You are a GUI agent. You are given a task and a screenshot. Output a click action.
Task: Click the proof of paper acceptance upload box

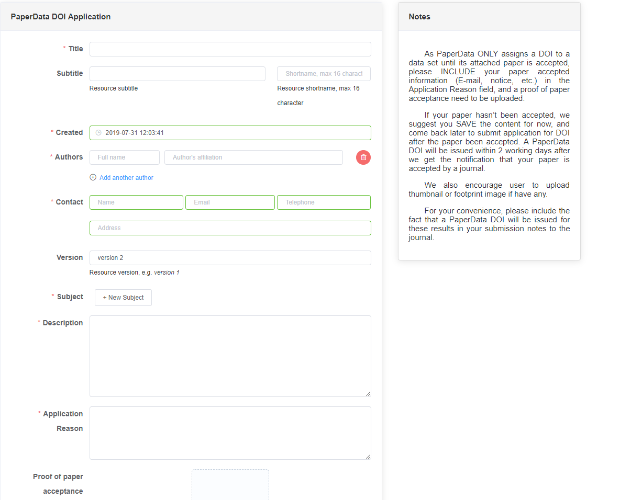point(230,484)
